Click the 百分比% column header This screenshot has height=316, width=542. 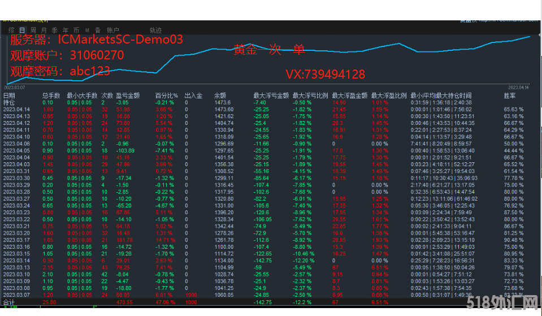point(167,96)
